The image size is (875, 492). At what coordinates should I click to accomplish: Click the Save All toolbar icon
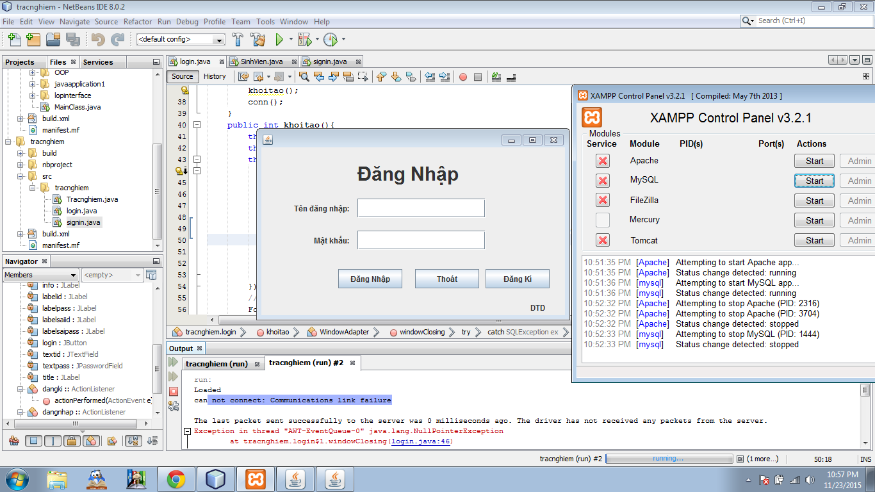pyautogui.click(x=72, y=40)
